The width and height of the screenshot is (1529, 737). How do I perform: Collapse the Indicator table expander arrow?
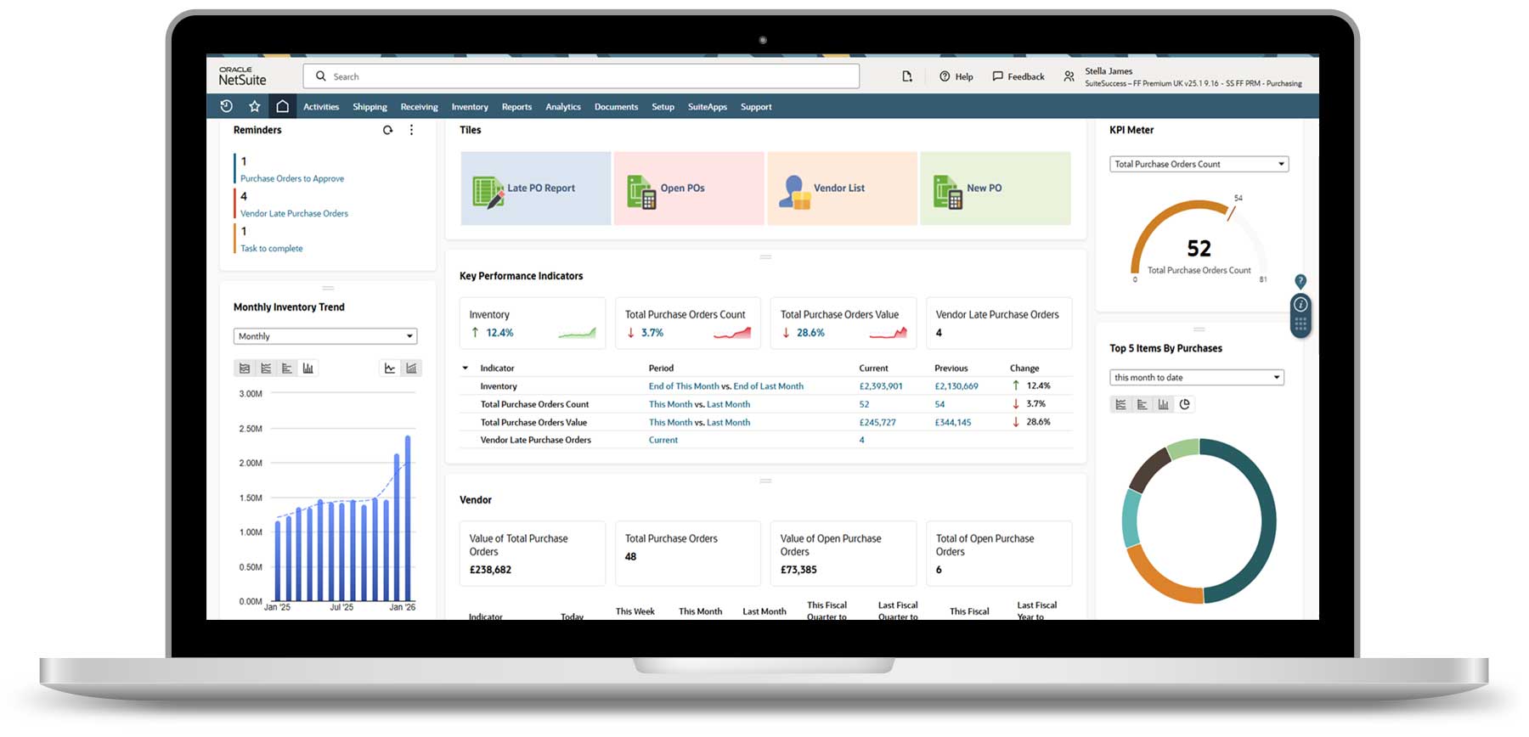(465, 368)
